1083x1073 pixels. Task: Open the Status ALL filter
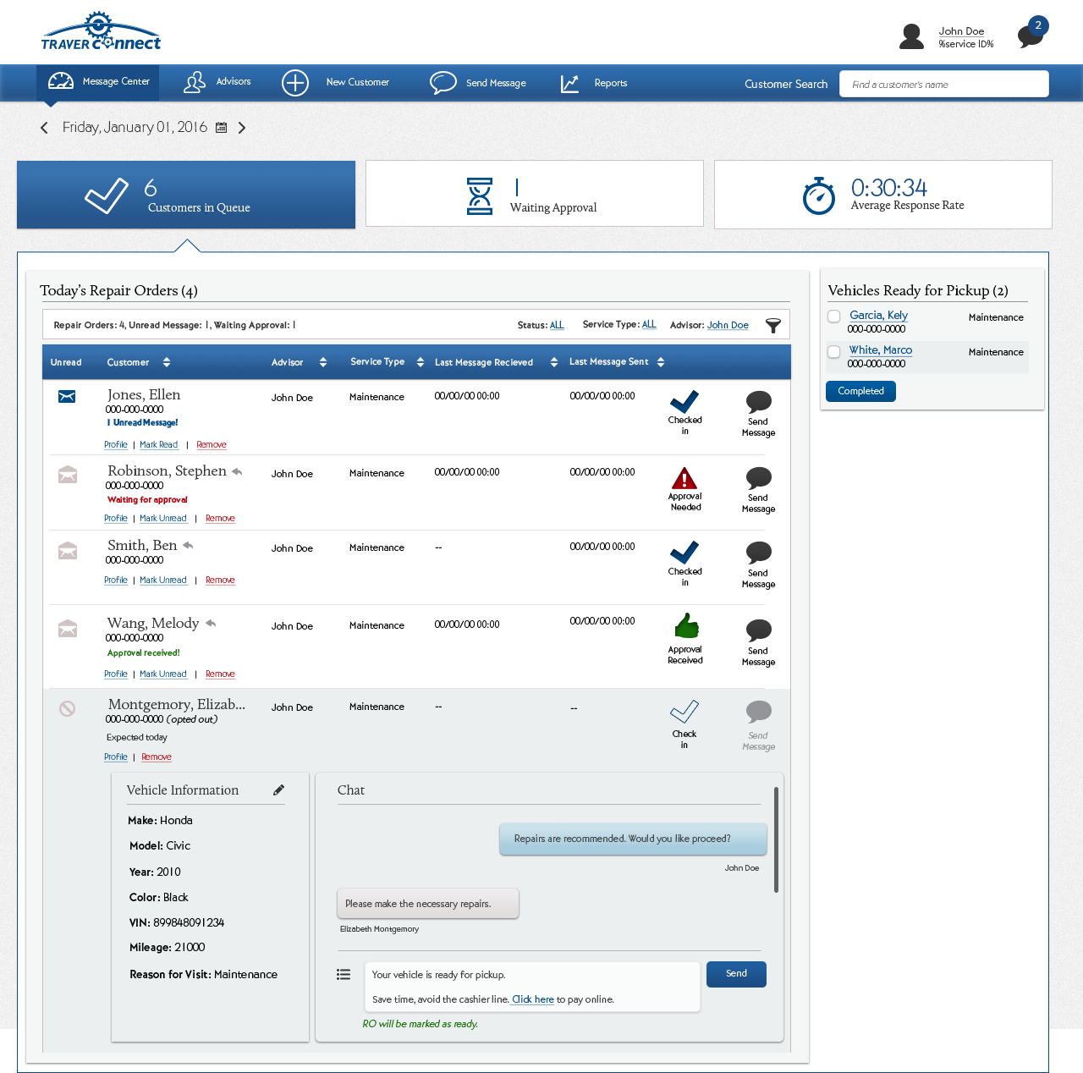coord(557,325)
